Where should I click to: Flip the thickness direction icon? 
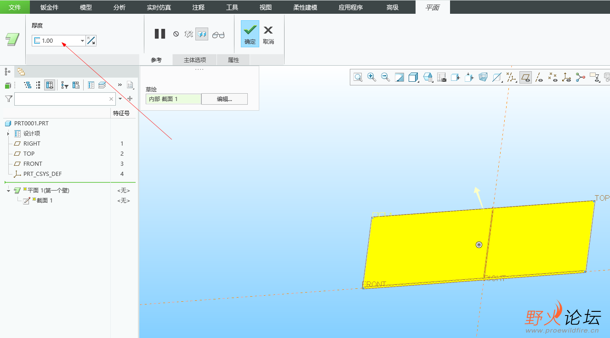91,41
